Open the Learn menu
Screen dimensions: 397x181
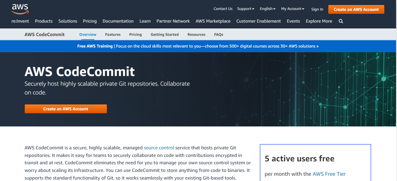pos(145,21)
